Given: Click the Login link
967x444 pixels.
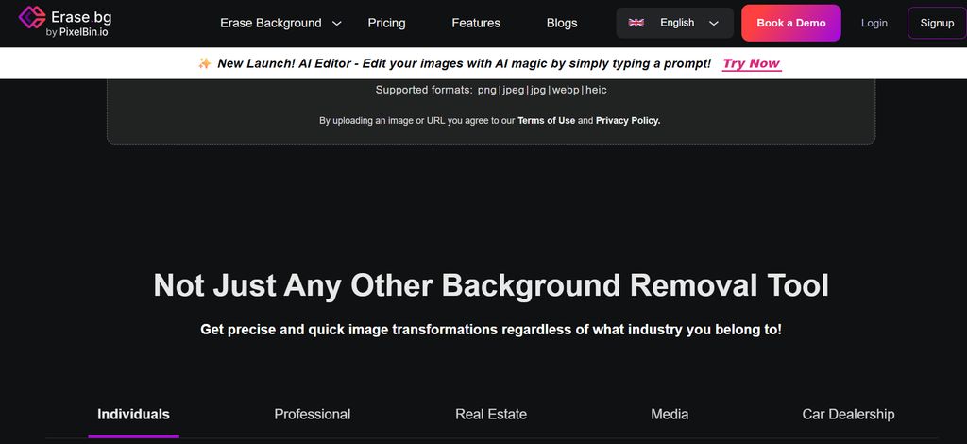Looking at the screenshot, I should pyautogui.click(x=874, y=23).
